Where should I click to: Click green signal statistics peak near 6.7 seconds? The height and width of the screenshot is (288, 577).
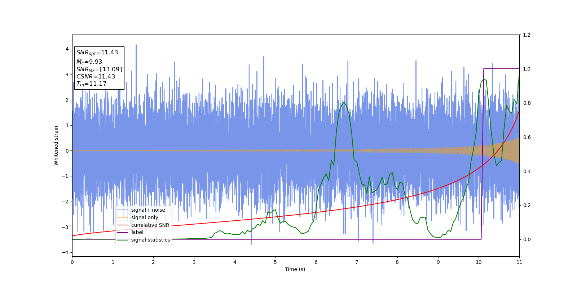point(344,102)
